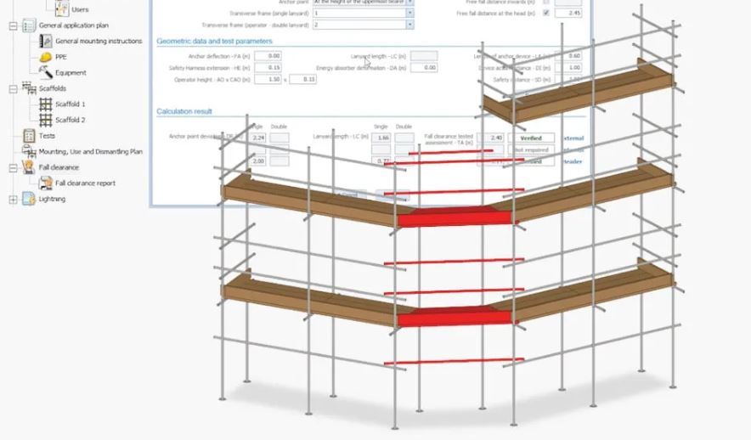Toggle Free fall distance at head checkbox
Image resolution: width=751 pixels, height=440 pixels.
point(545,14)
